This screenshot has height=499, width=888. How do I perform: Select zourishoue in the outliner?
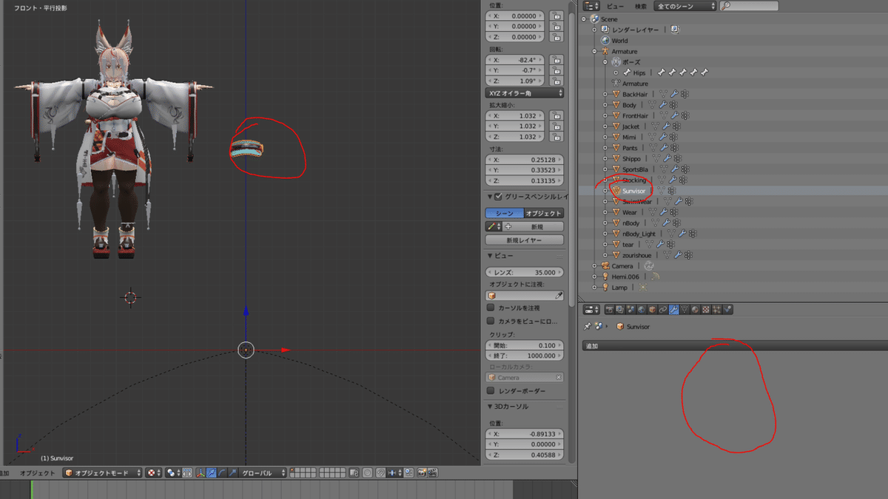tap(636, 255)
